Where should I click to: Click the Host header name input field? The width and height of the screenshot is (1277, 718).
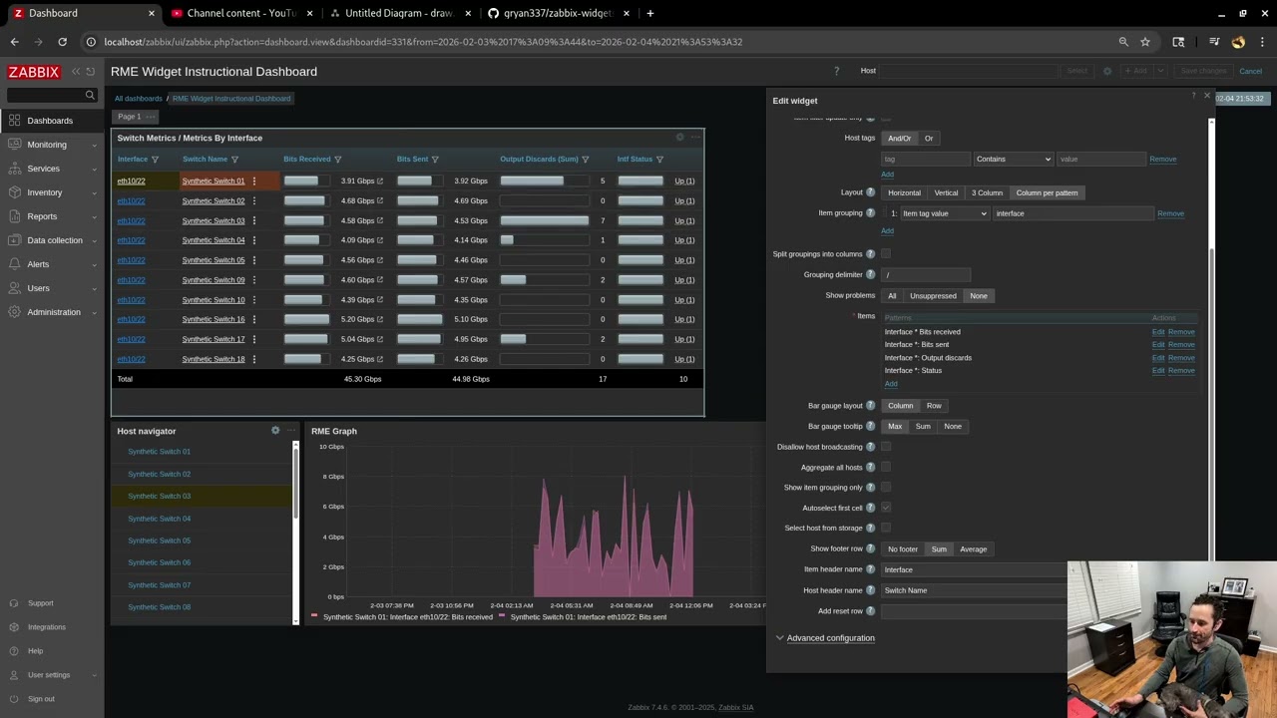[976, 590]
